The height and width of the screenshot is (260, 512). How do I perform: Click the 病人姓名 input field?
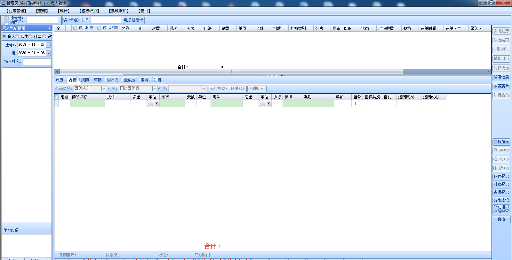pos(37,62)
